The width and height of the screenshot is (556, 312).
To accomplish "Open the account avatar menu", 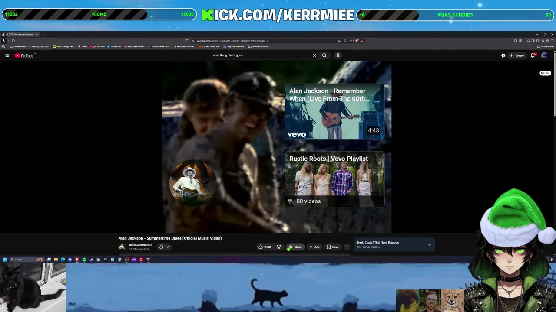I will coord(544,55).
